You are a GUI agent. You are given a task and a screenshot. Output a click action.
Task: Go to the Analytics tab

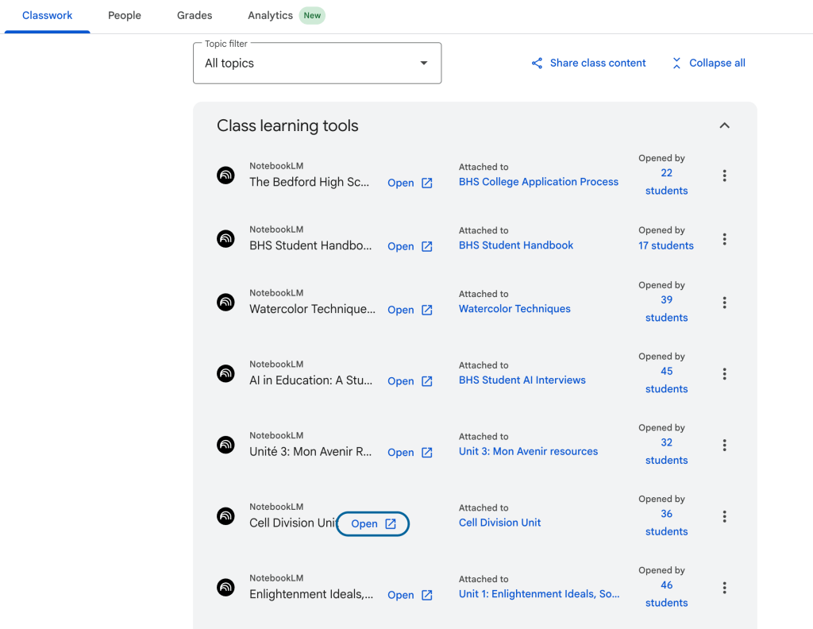point(270,16)
